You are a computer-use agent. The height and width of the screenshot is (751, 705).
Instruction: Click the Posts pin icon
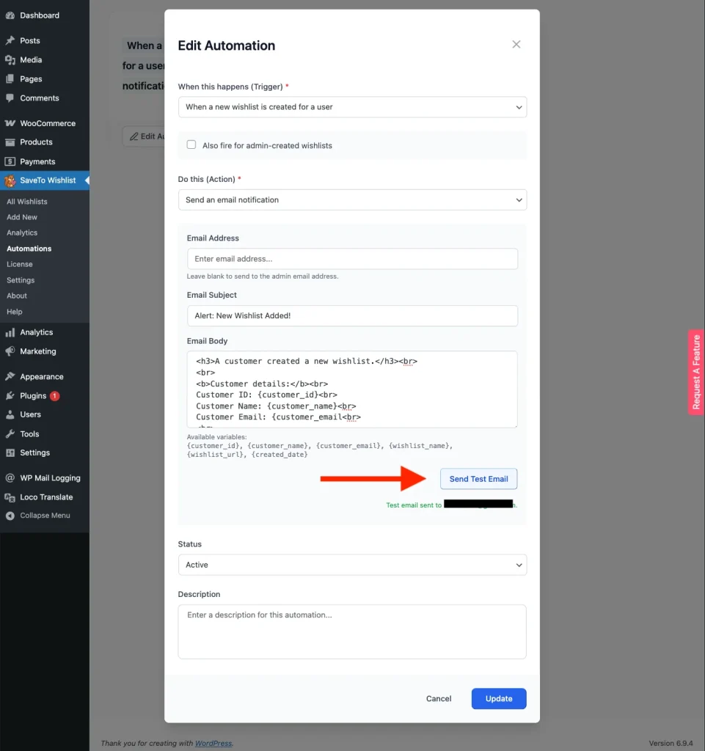pyautogui.click(x=10, y=41)
